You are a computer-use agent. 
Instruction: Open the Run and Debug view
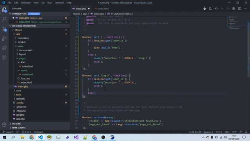click(4, 38)
